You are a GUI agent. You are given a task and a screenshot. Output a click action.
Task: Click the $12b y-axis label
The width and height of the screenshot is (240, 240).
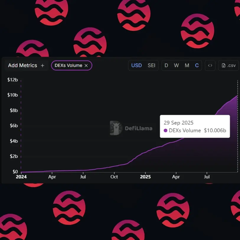pos(13,80)
